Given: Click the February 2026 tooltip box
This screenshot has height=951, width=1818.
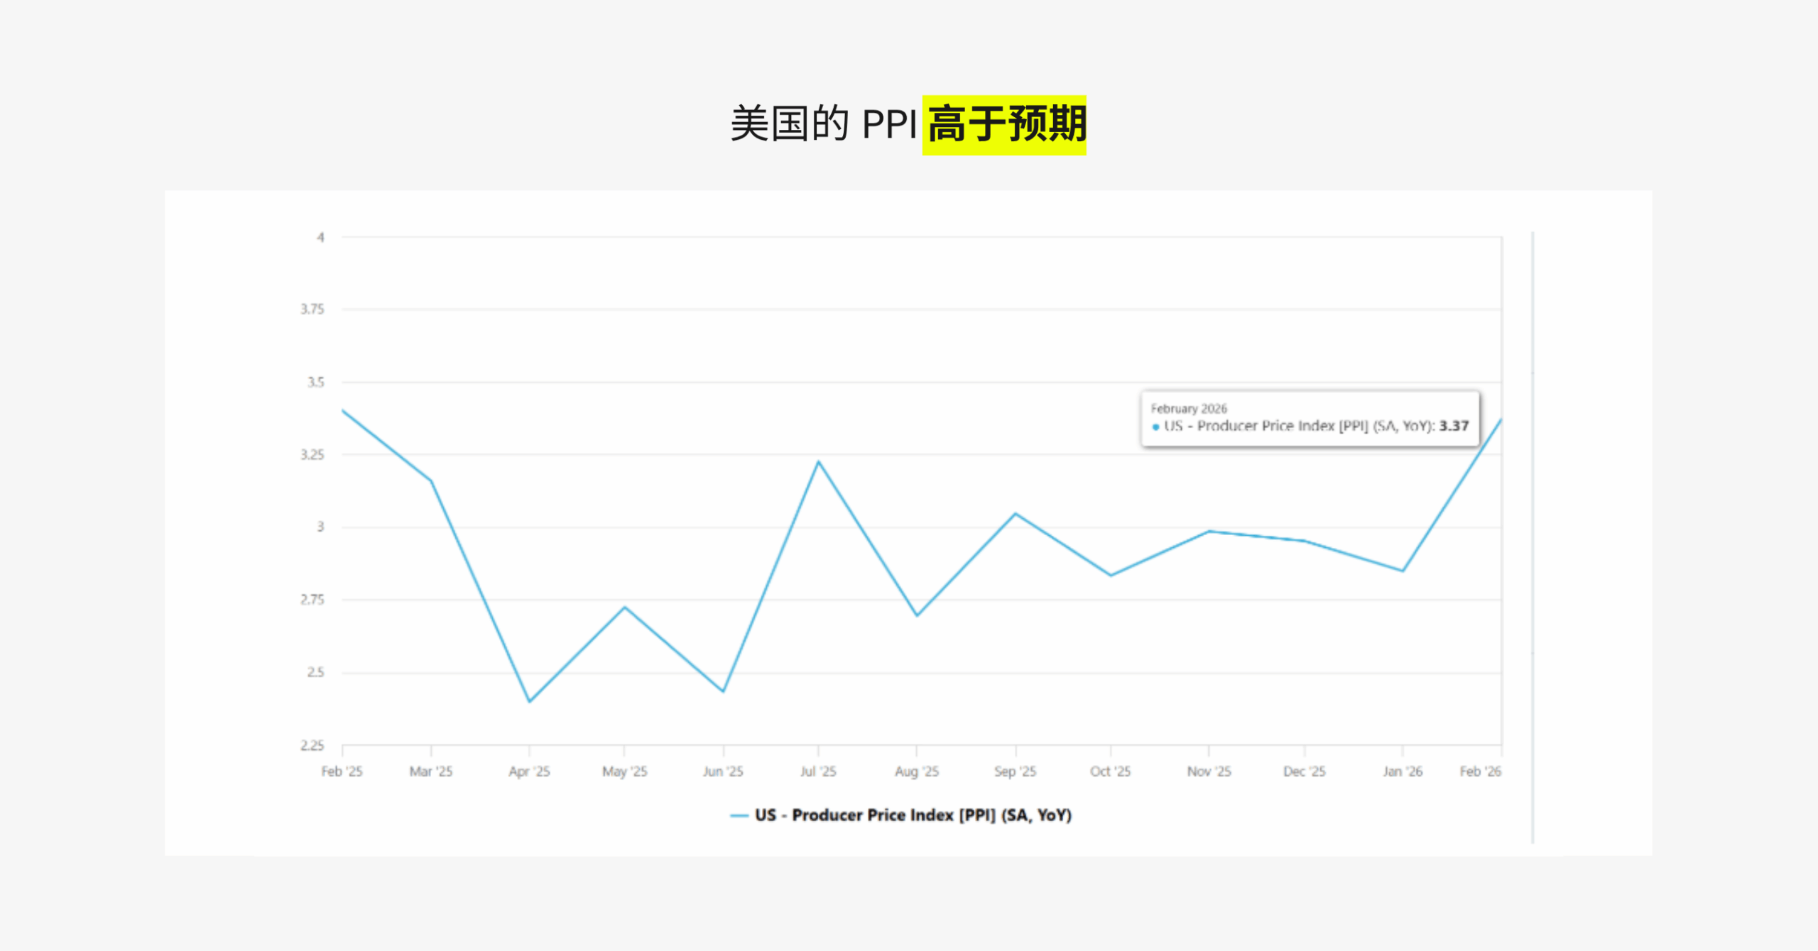Looking at the screenshot, I should [x=1310, y=418].
